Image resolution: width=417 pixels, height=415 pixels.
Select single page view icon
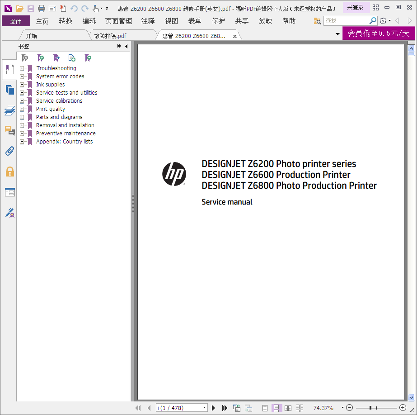coord(265,408)
